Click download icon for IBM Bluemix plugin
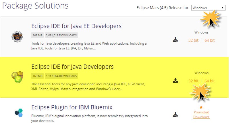Screen dimensions: 229x127 [x=175, y=114]
